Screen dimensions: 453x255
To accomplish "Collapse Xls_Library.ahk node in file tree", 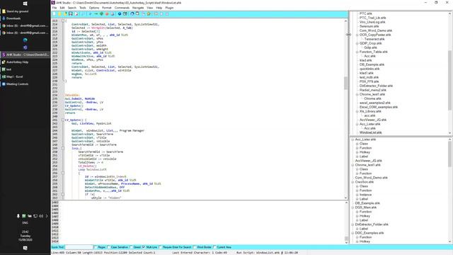I will pos(357,111).
